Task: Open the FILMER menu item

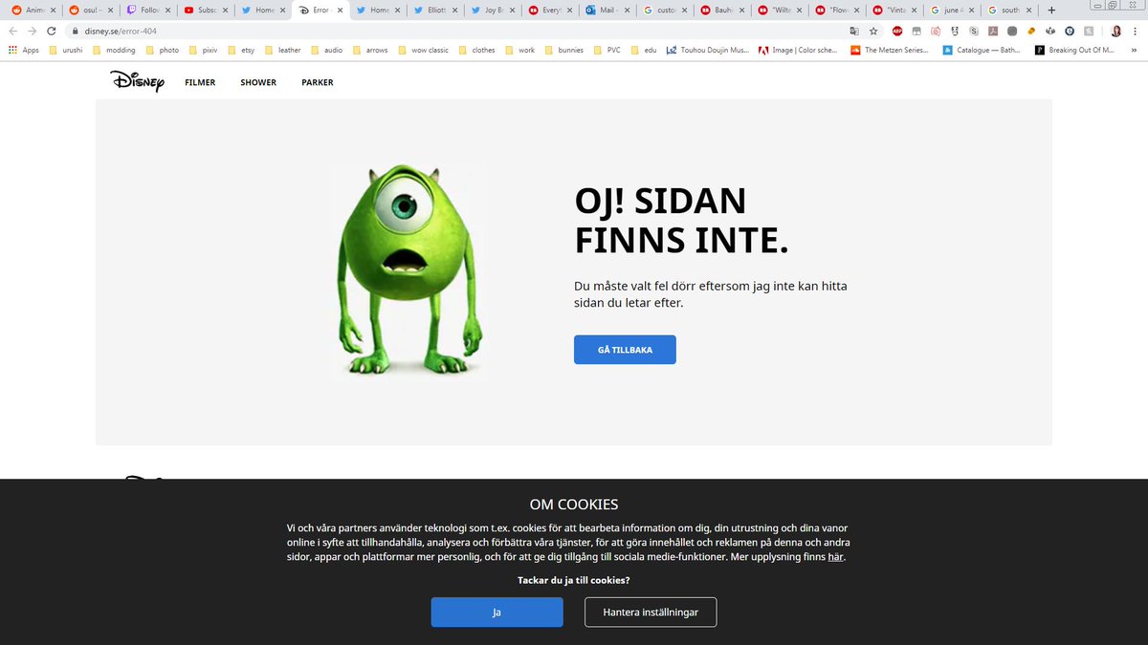Action: [200, 82]
